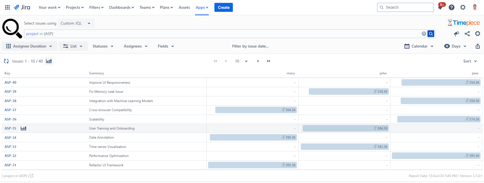Click Filter by issue date
The image size is (484, 183).
pos(250,46)
